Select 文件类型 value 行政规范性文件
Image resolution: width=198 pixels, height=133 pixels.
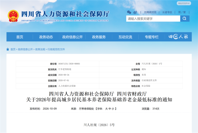pyautogui.click(x=149, y=80)
